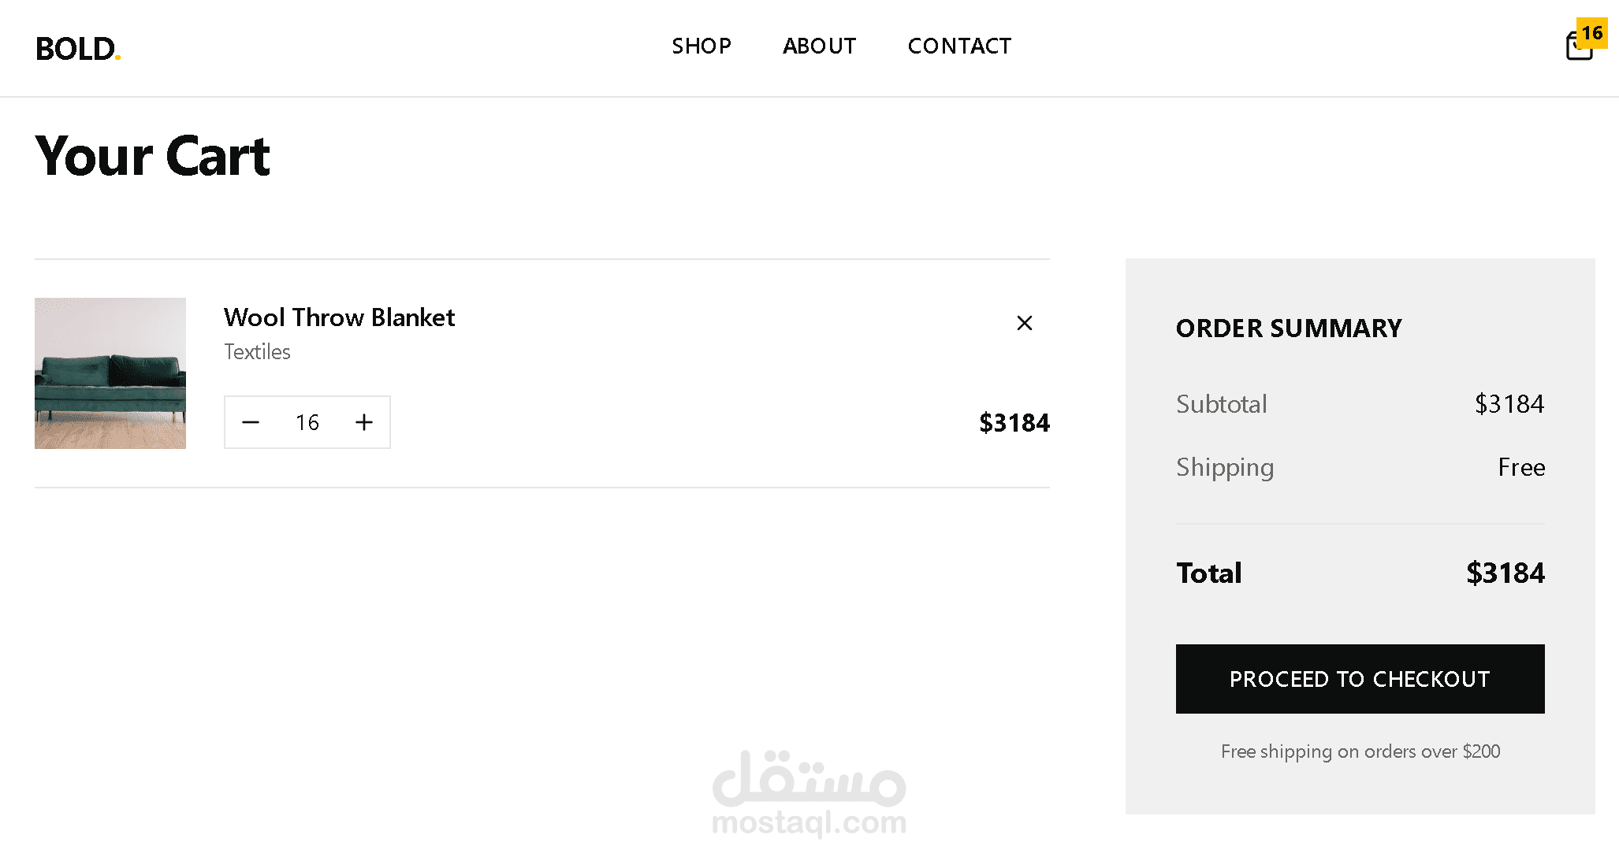The image size is (1619, 857).
Task: Open the Wool Throw Blanket product title
Action: (339, 317)
